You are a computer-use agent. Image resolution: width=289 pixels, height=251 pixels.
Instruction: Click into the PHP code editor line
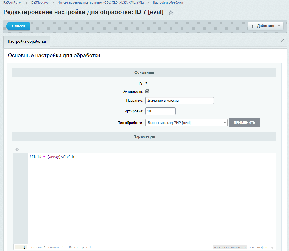(52, 157)
